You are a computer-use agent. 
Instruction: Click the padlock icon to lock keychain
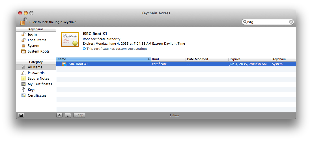pos(23,21)
